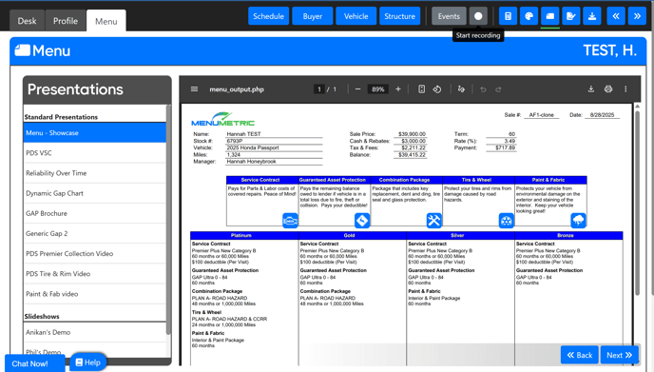This screenshot has height=372, width=654.
Task: Open Reliability Over Time presentation
Action: pyautogui.click(x=95, y=173)
